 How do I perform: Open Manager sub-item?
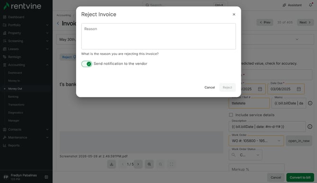tap(14, 121)
